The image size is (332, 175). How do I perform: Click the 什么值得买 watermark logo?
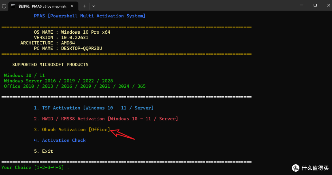tap(310, 168)
